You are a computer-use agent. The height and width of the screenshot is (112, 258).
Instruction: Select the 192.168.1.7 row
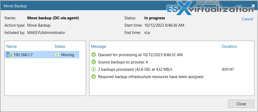pos(42,55)
